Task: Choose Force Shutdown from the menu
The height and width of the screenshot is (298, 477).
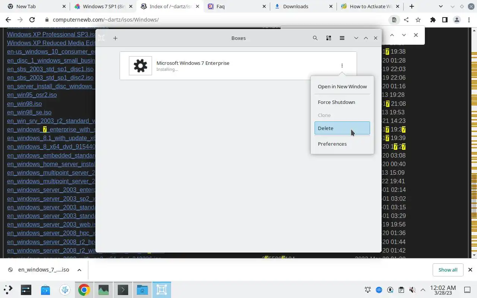Action: [342, 102]
